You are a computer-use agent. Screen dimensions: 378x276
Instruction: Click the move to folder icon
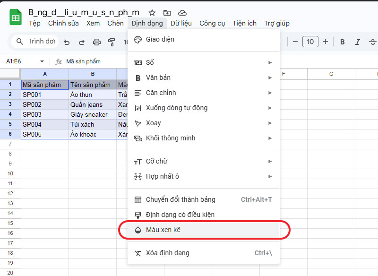pos(167,13)
